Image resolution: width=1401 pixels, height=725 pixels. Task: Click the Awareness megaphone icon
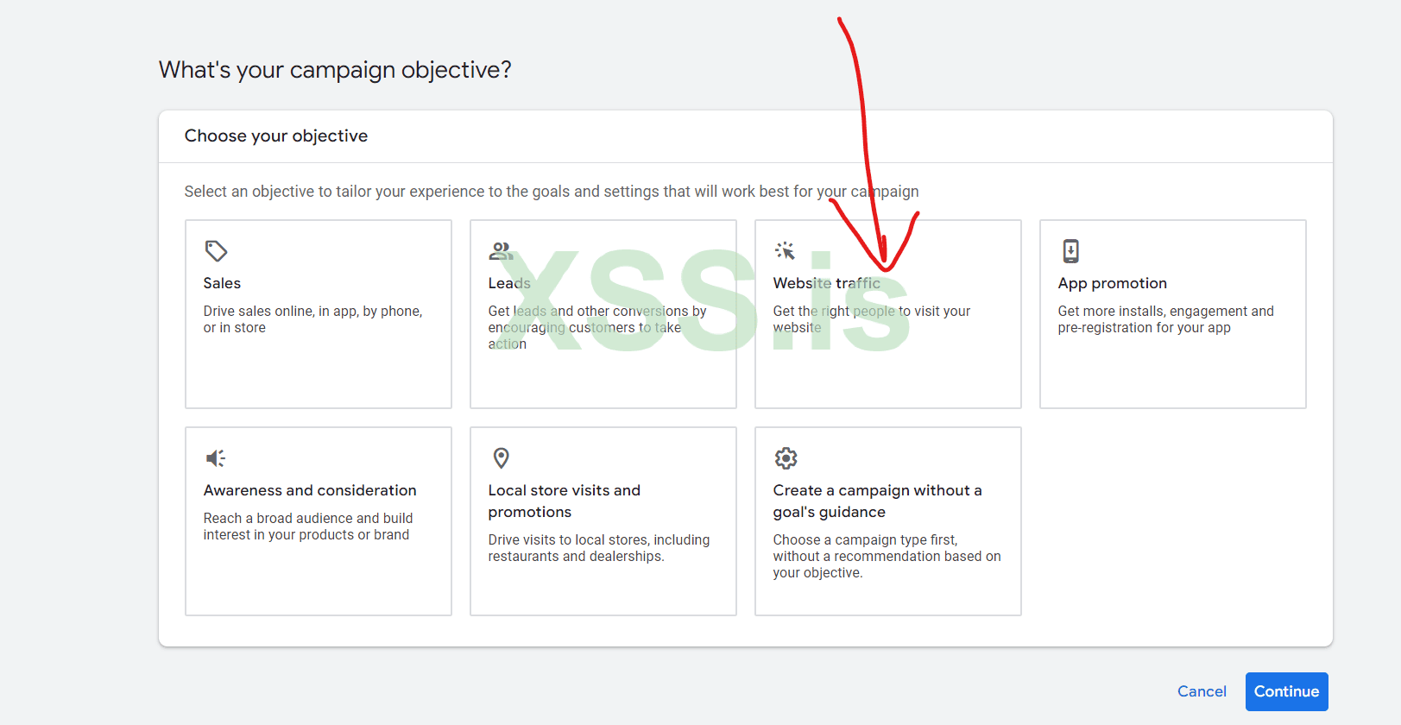pyautogui.click(x=216, y=458)
